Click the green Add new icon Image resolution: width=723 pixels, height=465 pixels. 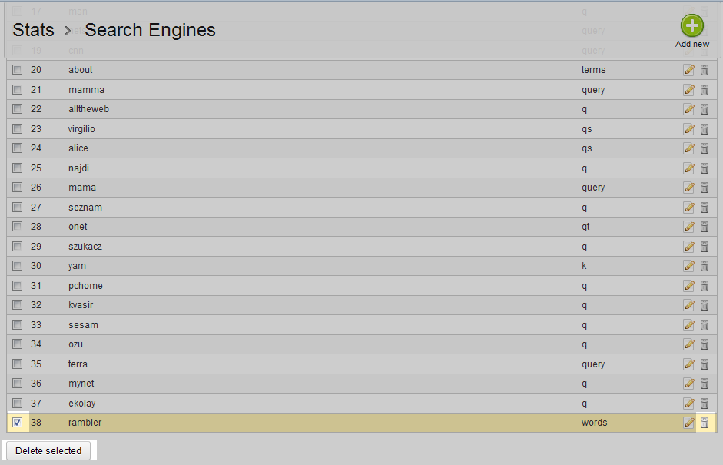[691, 25]
